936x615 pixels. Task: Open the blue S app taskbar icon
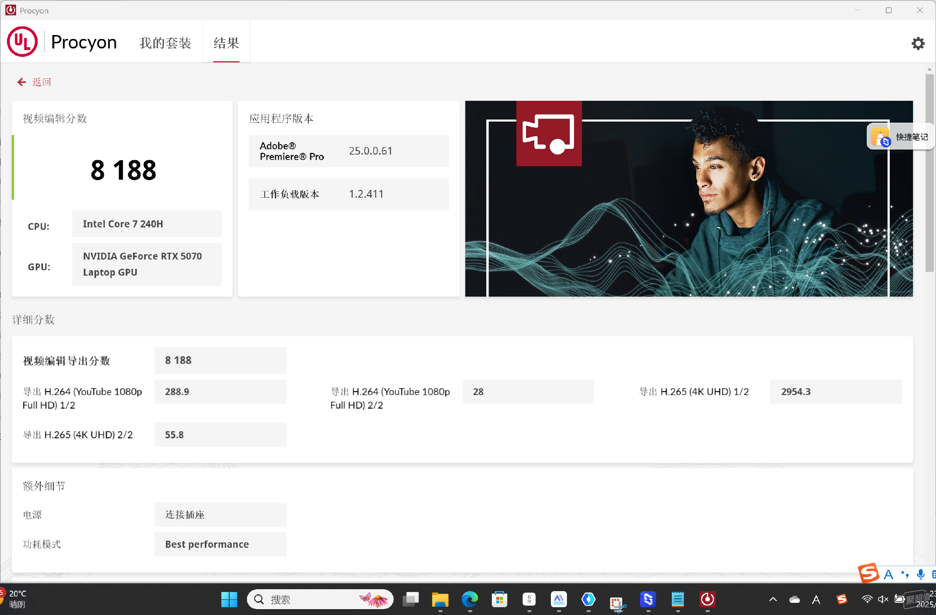tap(648, 599)
